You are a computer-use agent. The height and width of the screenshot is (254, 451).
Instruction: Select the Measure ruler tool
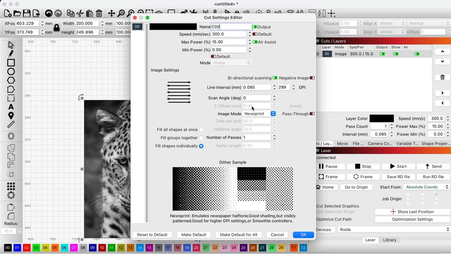click(11, 125)
